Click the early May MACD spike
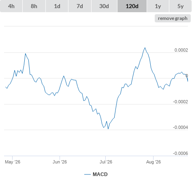192x185 pixels. coord(25,54)
